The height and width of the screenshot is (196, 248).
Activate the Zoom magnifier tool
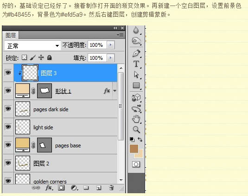136,129
